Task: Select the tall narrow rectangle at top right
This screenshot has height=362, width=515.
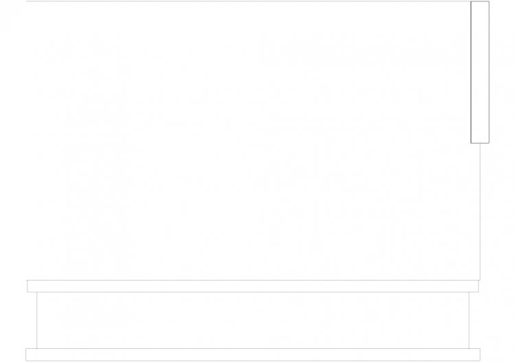Action: (x=480, y=72)
